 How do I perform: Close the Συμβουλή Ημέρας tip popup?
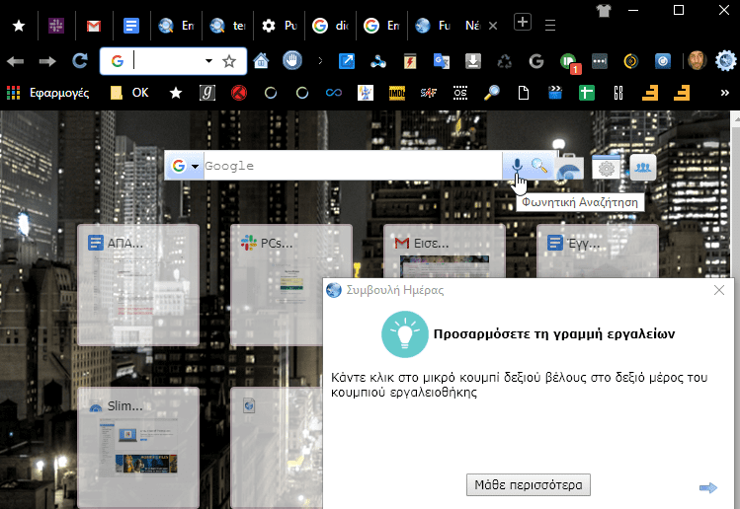coord(719,290)
